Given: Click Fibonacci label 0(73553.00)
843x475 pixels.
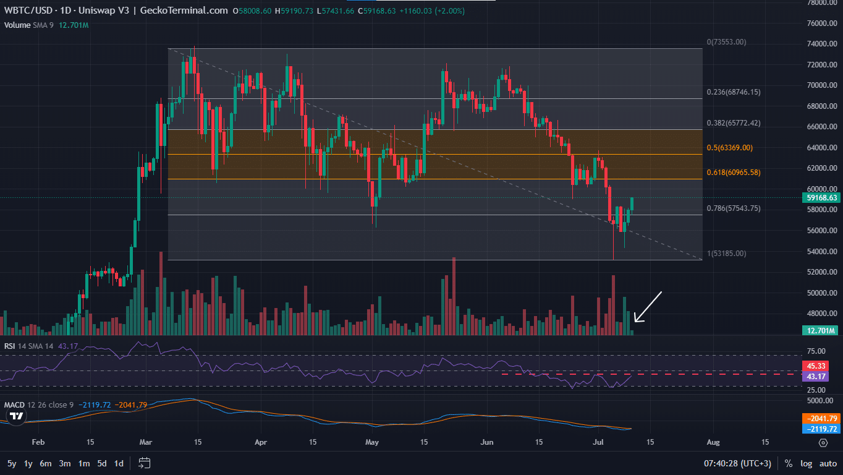Looking at the screenshot, I should point(727,42).
